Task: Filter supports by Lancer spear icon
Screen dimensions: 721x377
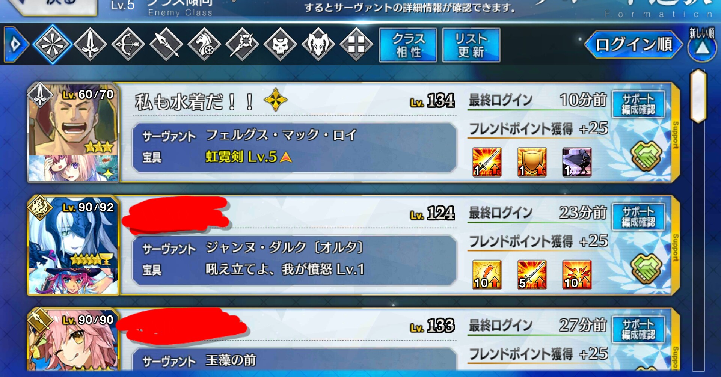Action: [166, 44]
